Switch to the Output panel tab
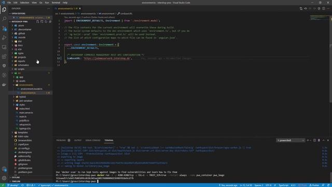The height and width of the screenshot is (187, 332). coord(77,140)
